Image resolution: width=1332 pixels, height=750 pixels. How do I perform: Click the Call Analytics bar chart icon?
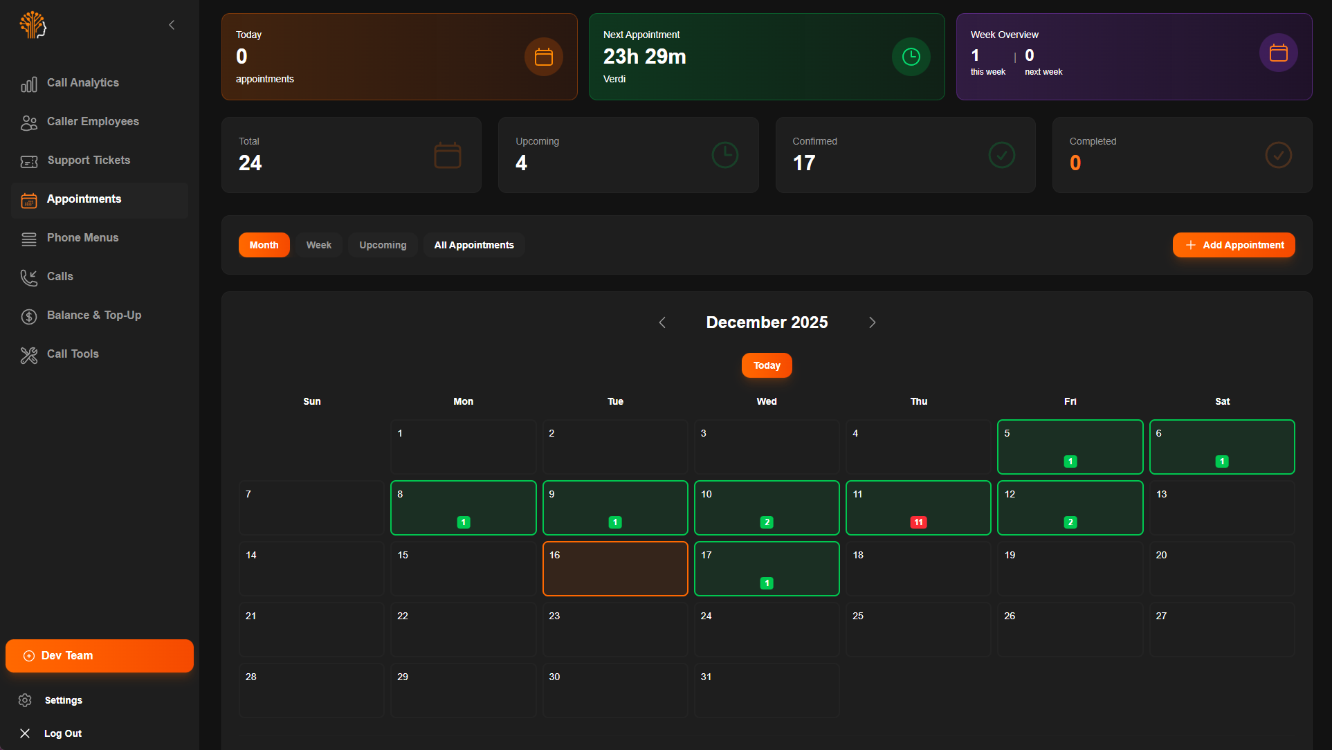tap(28, 84)
